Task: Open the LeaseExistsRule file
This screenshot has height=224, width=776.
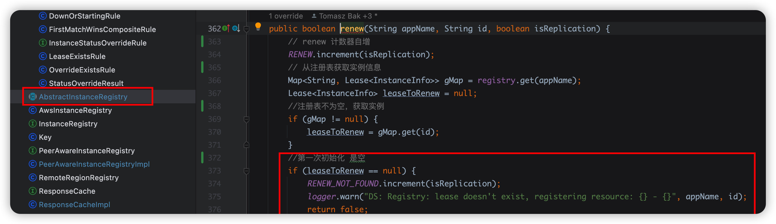Action: 77,56
